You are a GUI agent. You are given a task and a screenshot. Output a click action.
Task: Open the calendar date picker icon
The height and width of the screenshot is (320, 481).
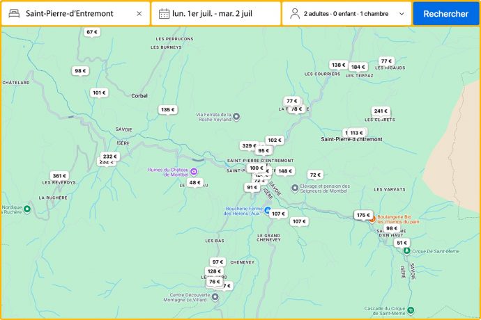pos(164,13)
